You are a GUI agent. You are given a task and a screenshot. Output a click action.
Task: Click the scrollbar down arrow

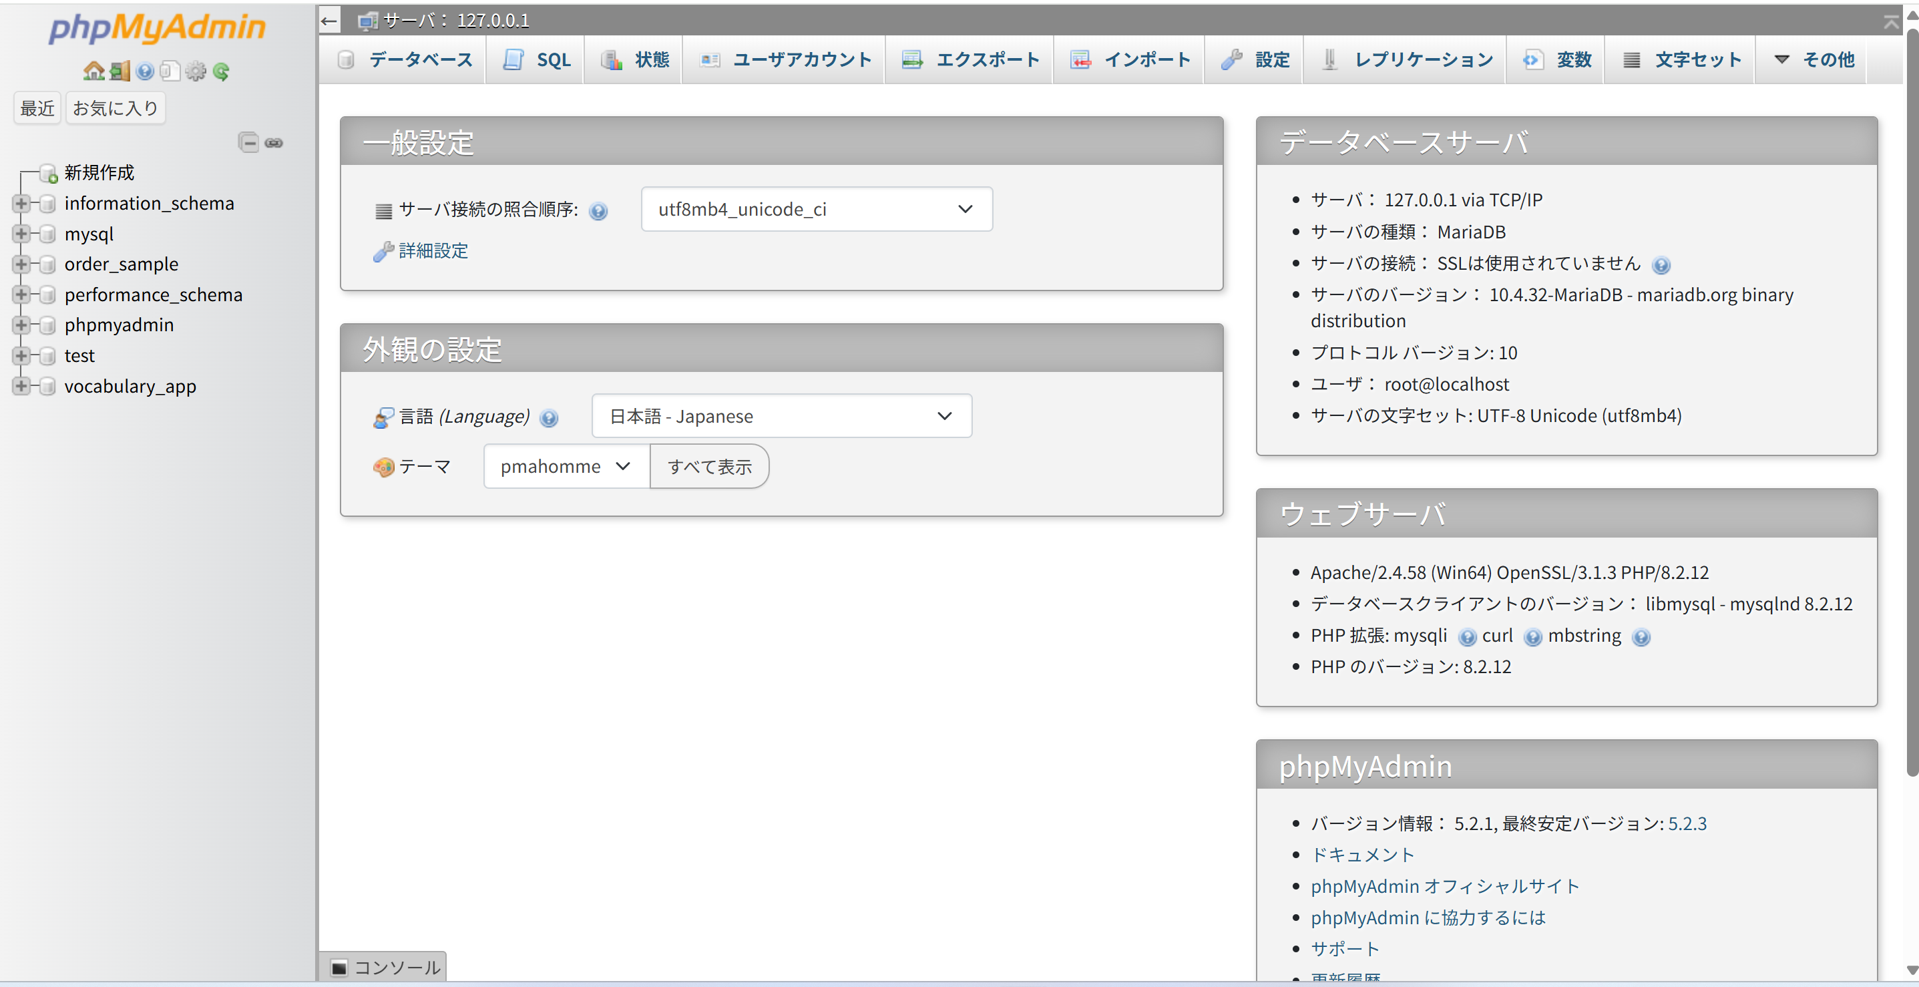point(1912,970)
